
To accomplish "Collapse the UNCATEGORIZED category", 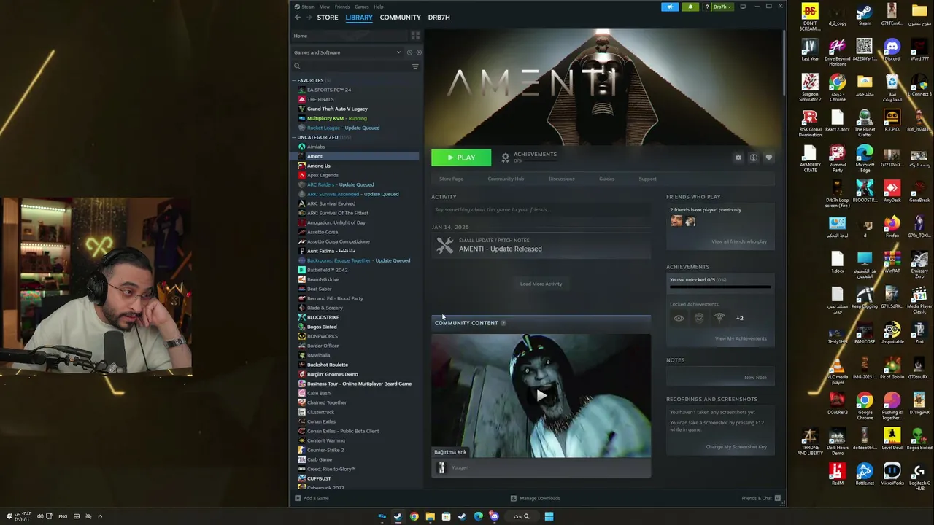I will coord(294,137).
